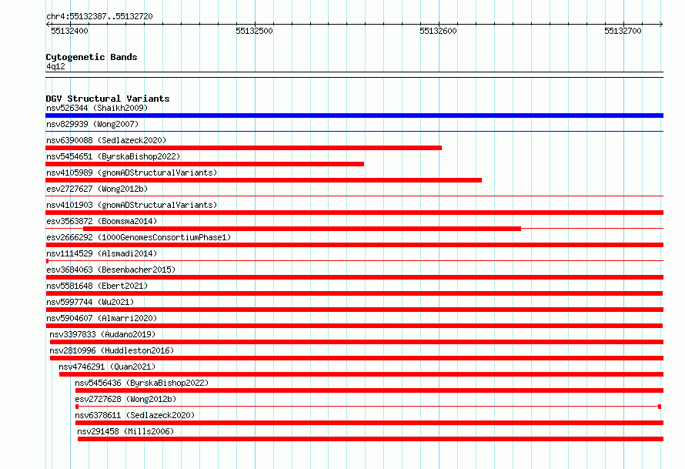Open nsv6378611 (Sedlazeck2020) label
Viewport: 685px width, 469px height.
tap(135, 415)
